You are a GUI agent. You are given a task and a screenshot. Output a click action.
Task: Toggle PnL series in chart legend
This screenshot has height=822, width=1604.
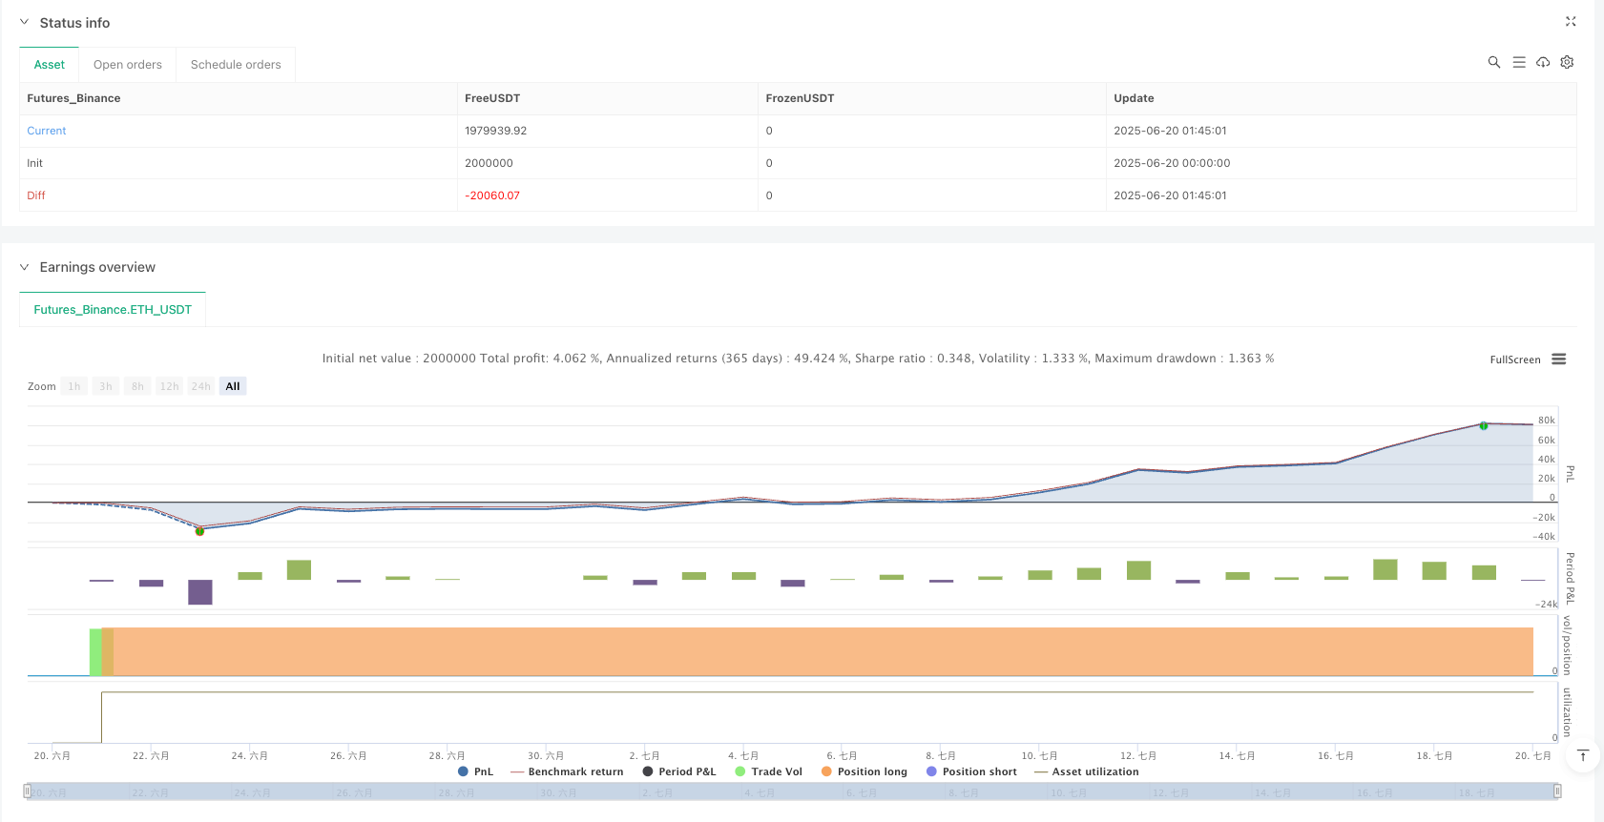click(x=476, y=771)
